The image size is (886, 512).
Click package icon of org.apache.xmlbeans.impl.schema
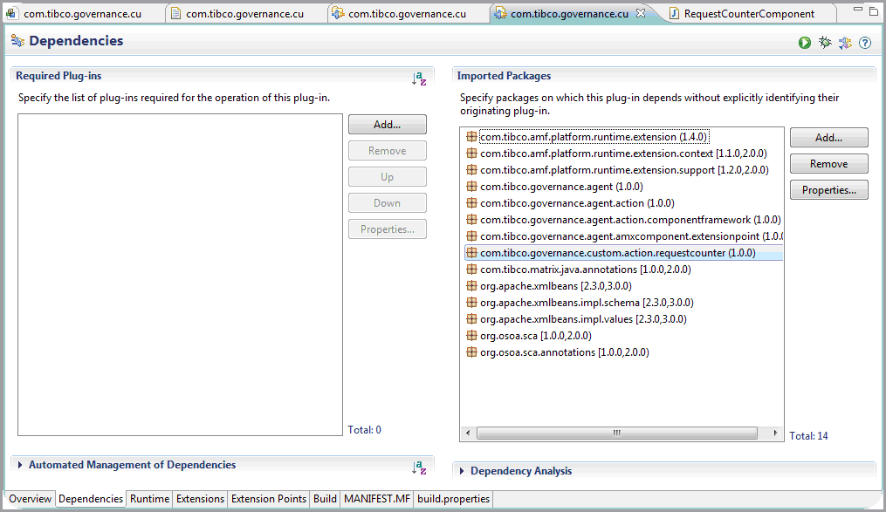point(471,303)
